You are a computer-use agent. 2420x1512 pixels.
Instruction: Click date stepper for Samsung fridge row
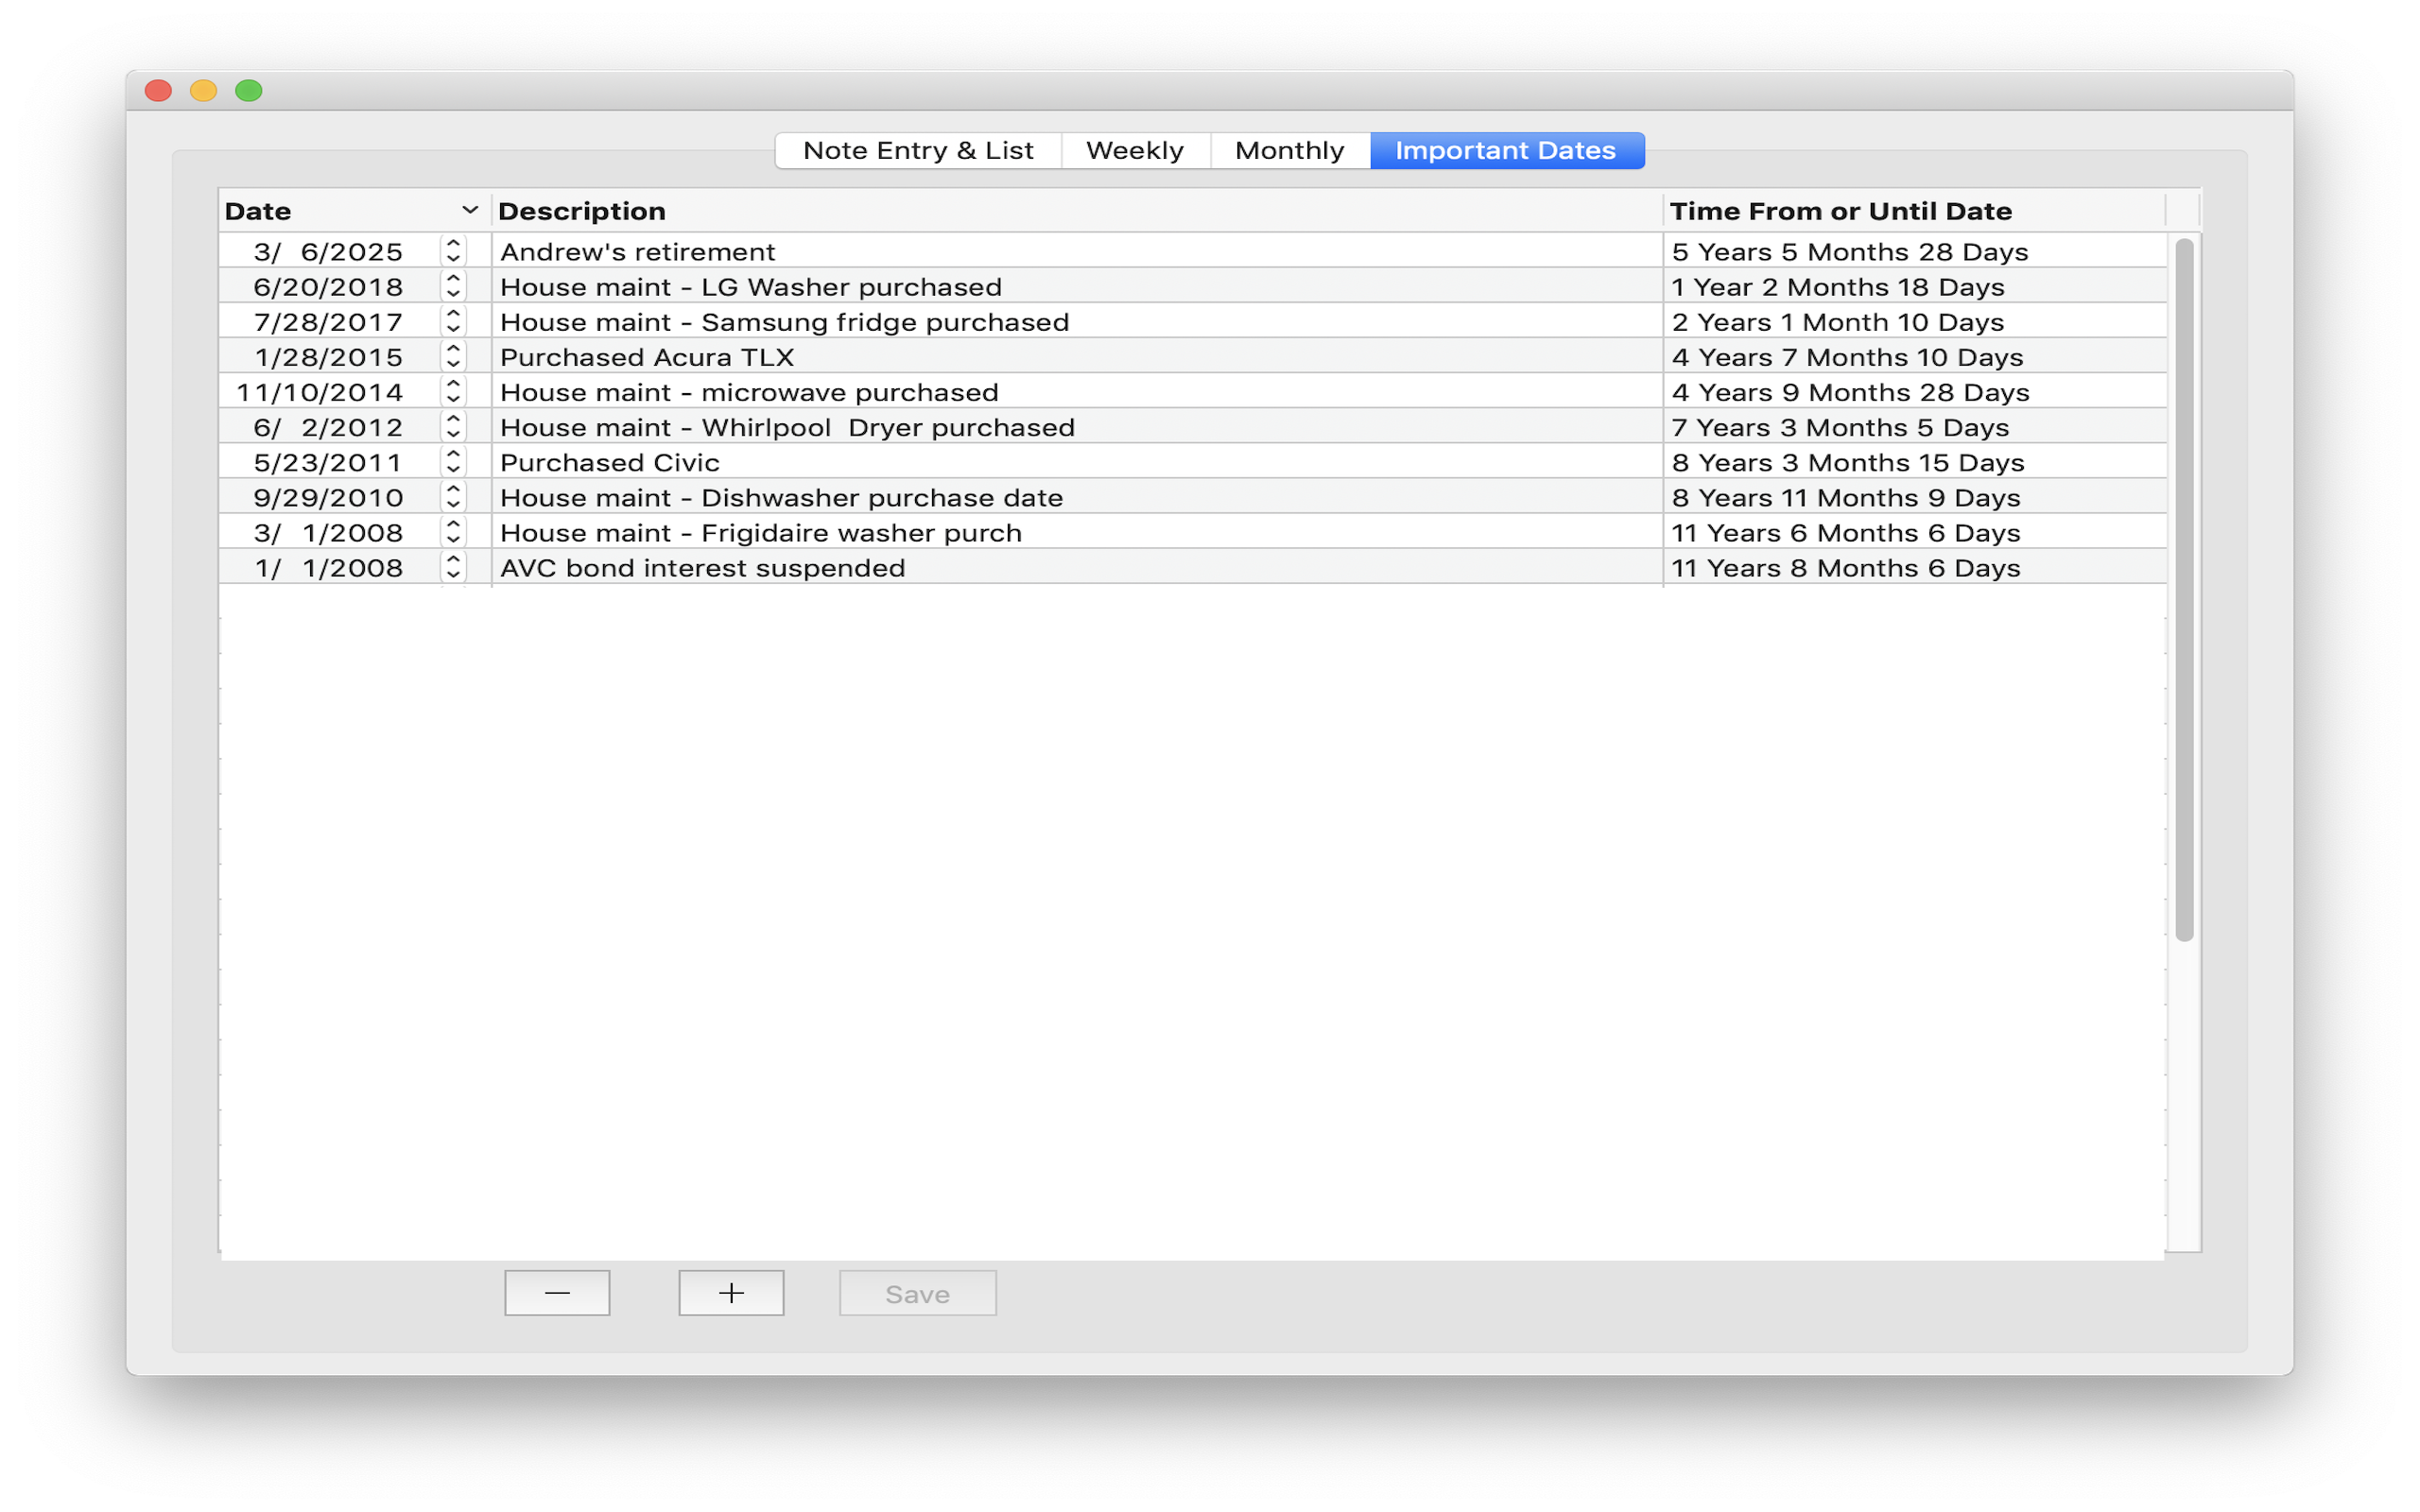(453, 322)
